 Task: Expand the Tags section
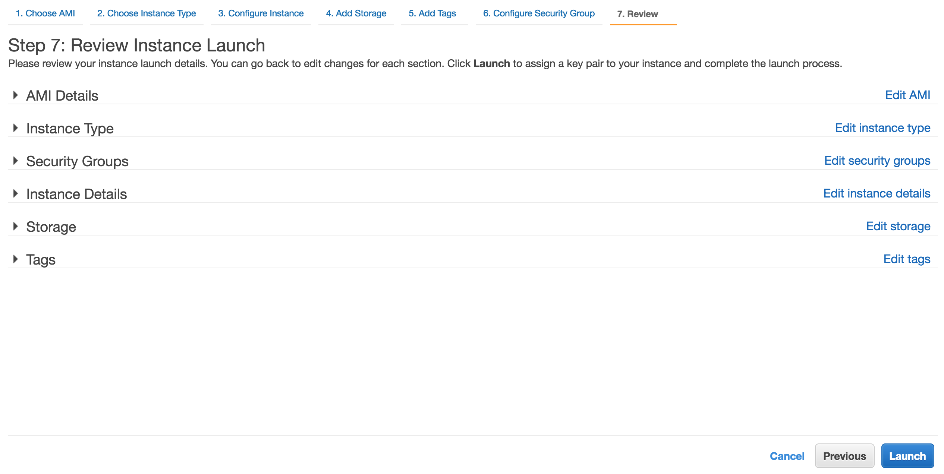16,259
